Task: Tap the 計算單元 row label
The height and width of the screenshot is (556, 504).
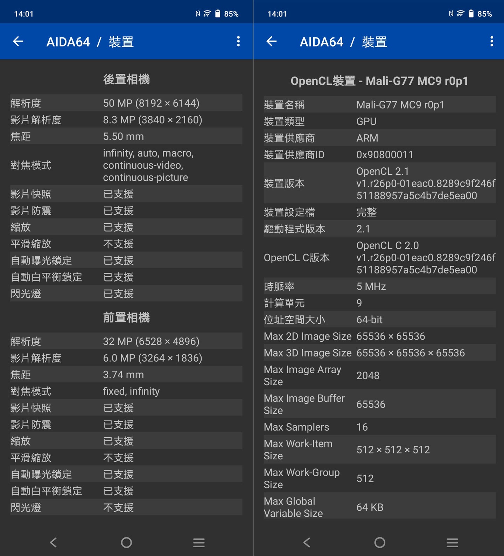Action: (x=284, y=303)
